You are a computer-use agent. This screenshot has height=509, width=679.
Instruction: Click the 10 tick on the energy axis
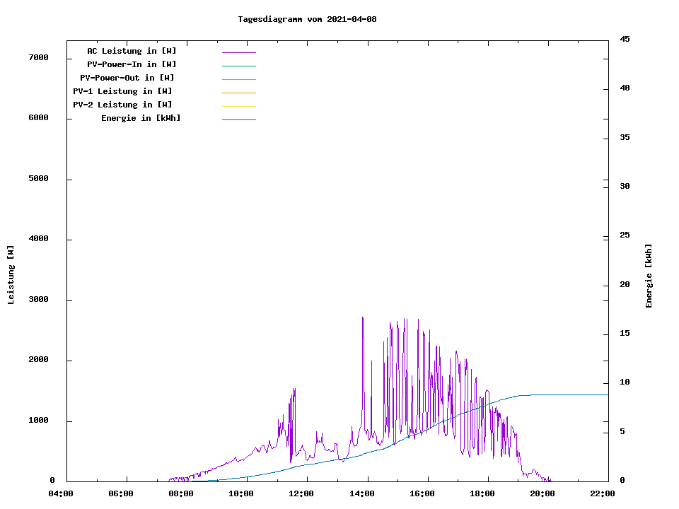coord(625,382)
